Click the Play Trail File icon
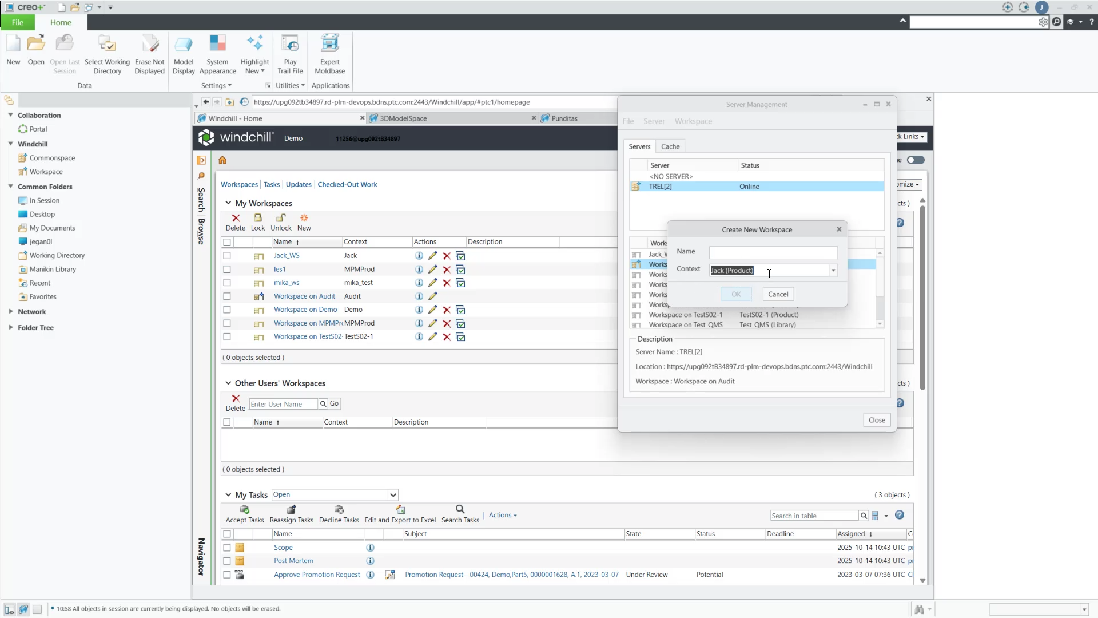 click(290, 44)
